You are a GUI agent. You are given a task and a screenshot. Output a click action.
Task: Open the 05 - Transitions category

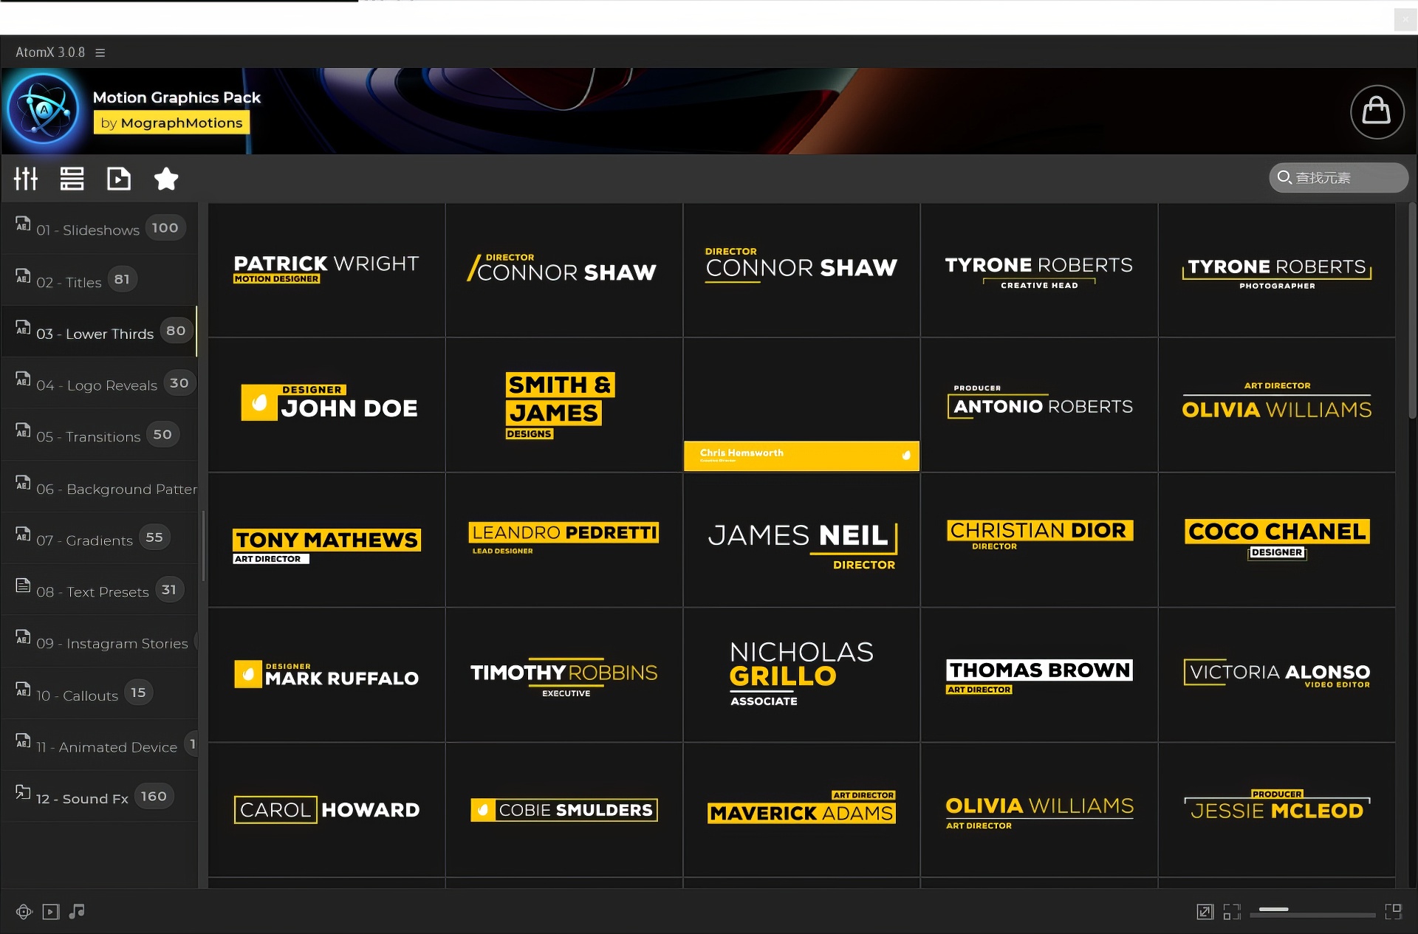(x=100, y=436)
